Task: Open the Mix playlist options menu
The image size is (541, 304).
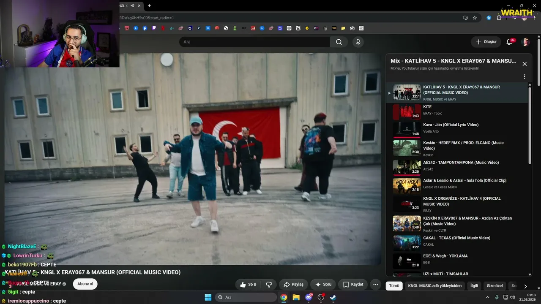Action: click(x=525, y=77)
